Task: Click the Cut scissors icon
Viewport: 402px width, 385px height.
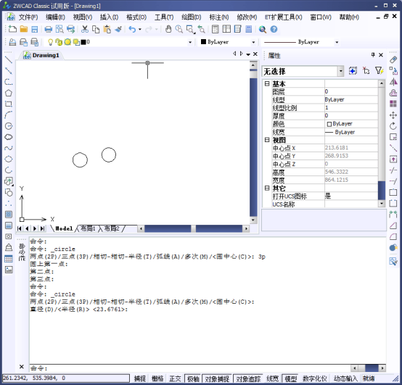Action: coord(85,29)
